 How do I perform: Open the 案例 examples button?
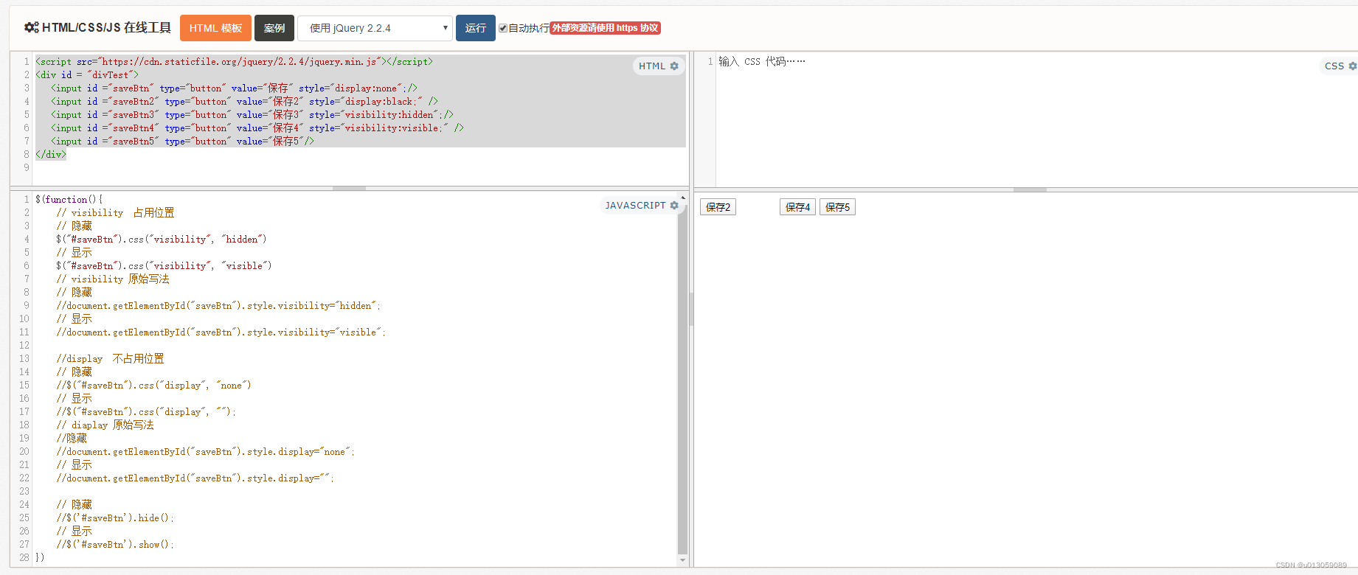274,28
